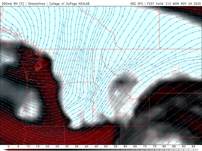Select the "0" color scale label

point(9,146)
